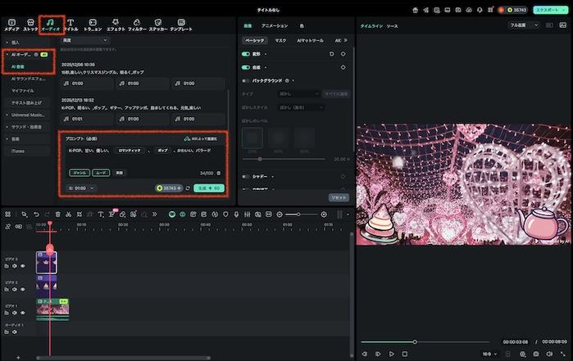The width and height of the screenshot is (573, 361).
Task: Click the preview playback progress slider
Action: (x=425, y=342)
